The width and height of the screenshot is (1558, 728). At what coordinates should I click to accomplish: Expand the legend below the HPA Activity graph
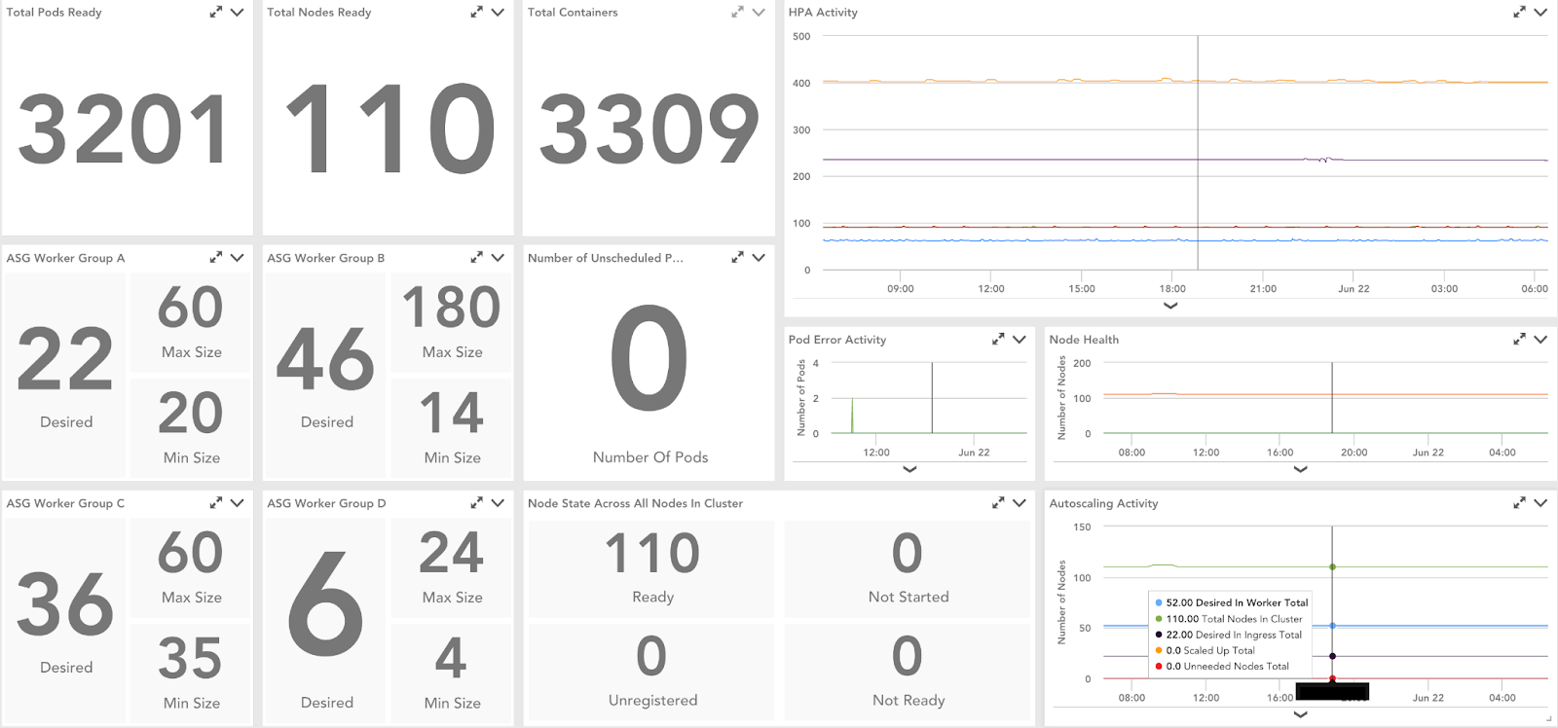pyautogui.click(x=1170, y=306)
